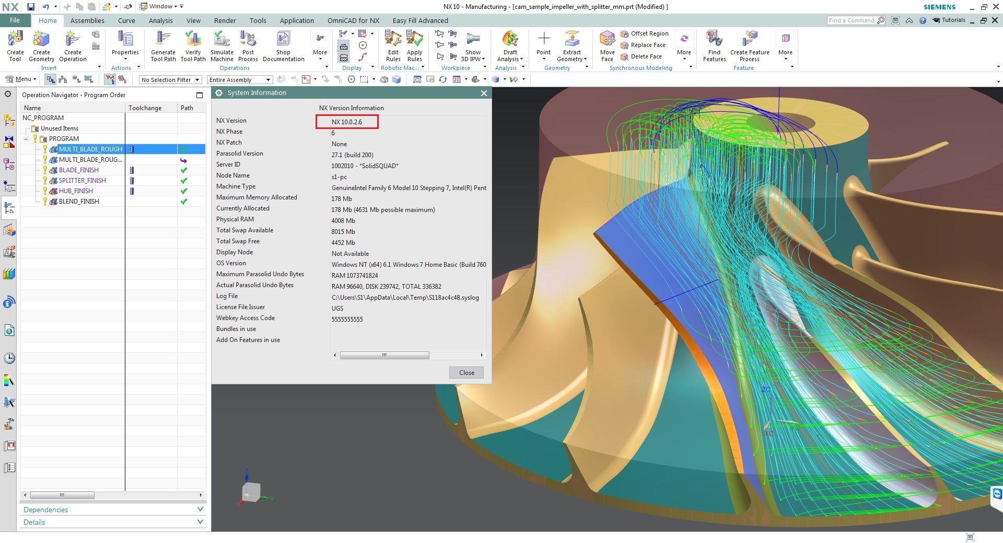Image resolution: width=1003 pixels, height=543 pixels.
Task: Click the Operation Navigator horizontal scrollbar
Action: pyautogui.click(x=62, y=495)
